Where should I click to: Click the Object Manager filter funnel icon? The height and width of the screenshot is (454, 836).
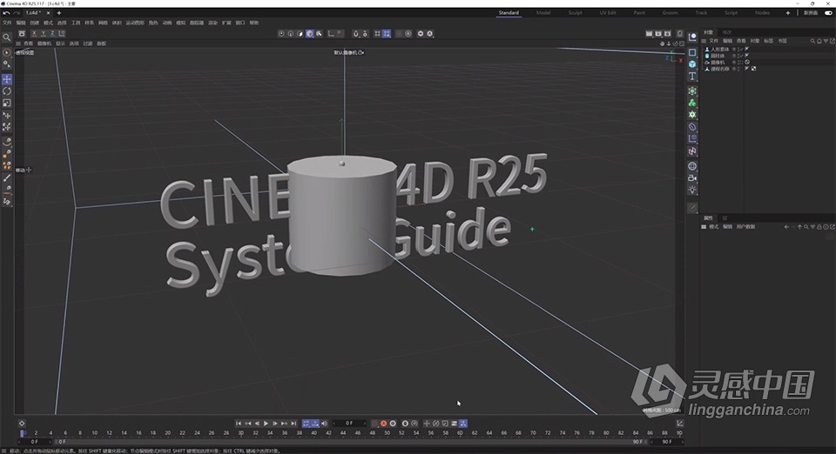pyautogui.click(x=826, y=41)
